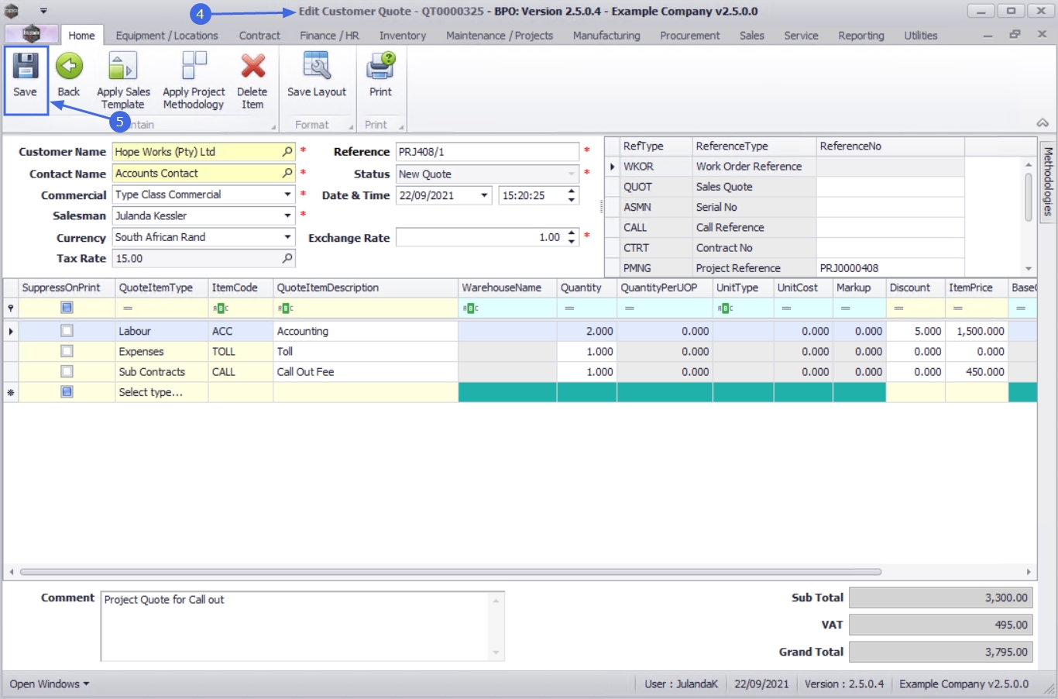This screenshot has height=699, width=1058.
Task: Open Customer Name lookup magnifier
Action: [x=287, y=152]
